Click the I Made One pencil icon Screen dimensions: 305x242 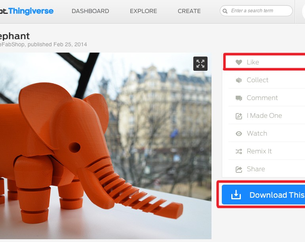point(239,116)
